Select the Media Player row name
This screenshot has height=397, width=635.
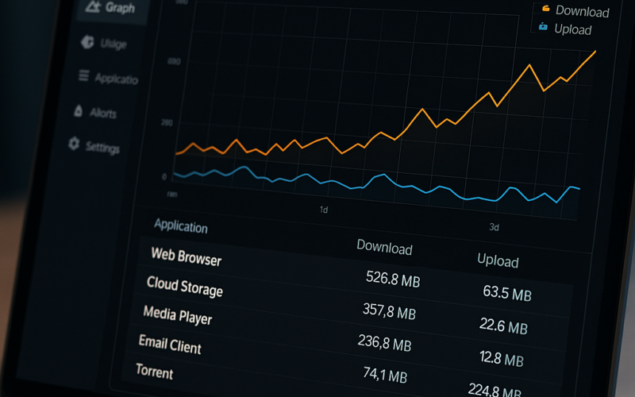pyautogui.click(x=178, y=315)
